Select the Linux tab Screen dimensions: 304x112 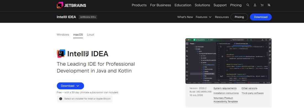(x=91, y=35)
